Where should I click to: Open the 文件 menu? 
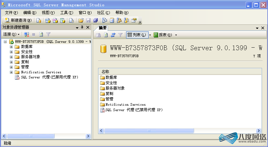point(11,13)
